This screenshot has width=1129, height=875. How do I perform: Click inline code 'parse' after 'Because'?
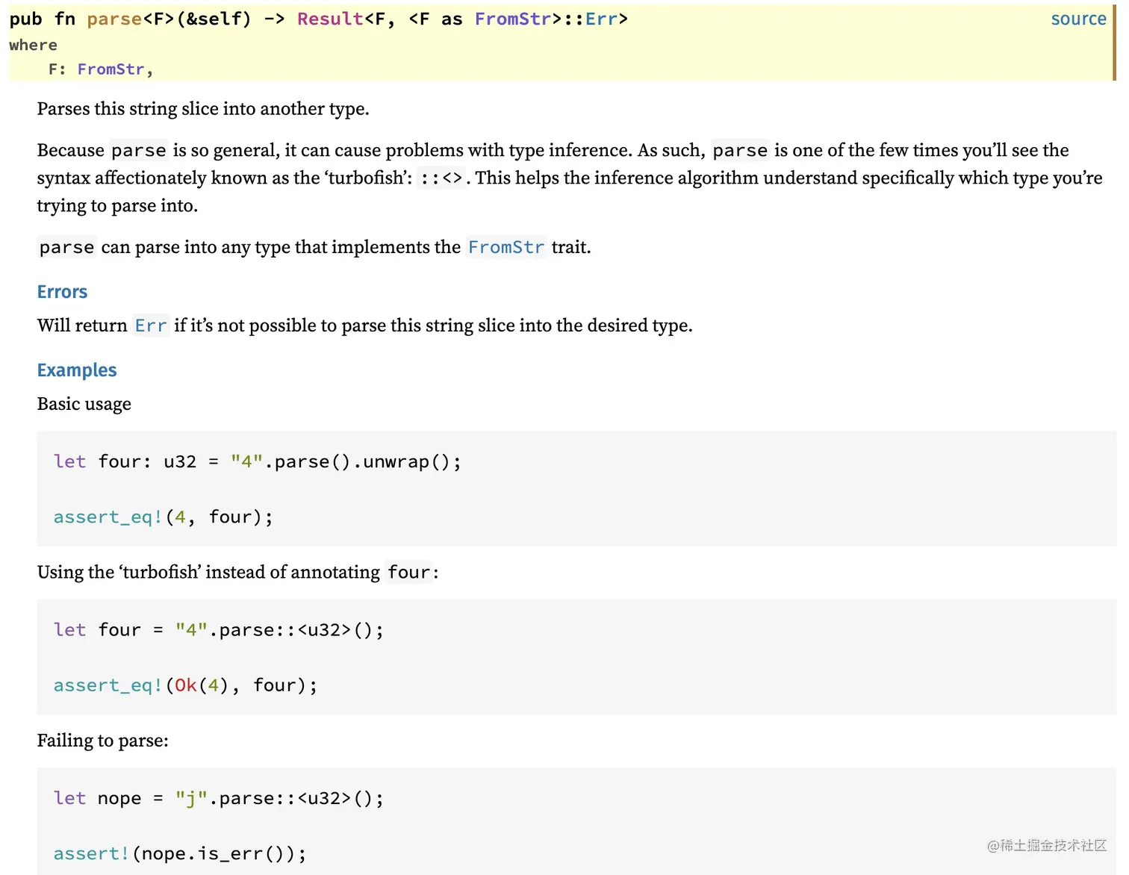(139, 151)
